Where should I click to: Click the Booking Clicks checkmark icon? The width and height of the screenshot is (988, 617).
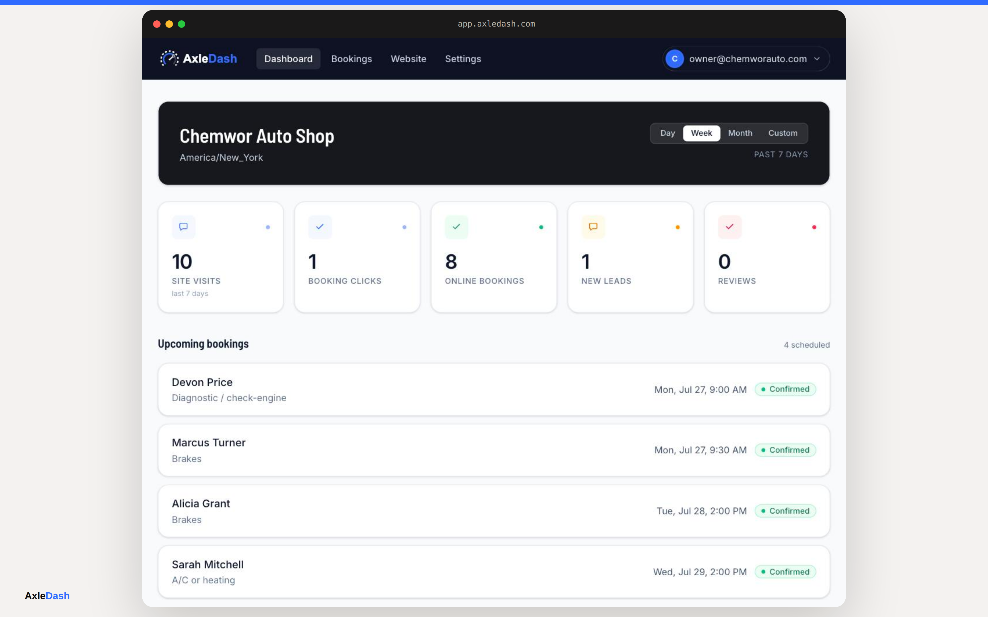(320, 226)
